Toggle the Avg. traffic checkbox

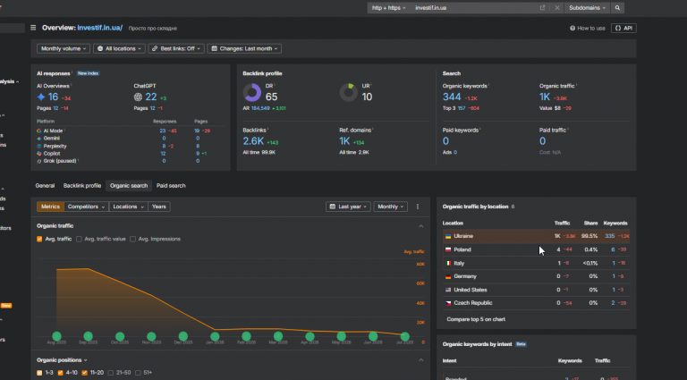[x=39, y=239]
